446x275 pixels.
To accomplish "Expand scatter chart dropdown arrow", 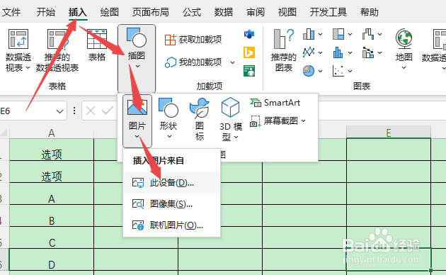I will [x=350, y=71].
